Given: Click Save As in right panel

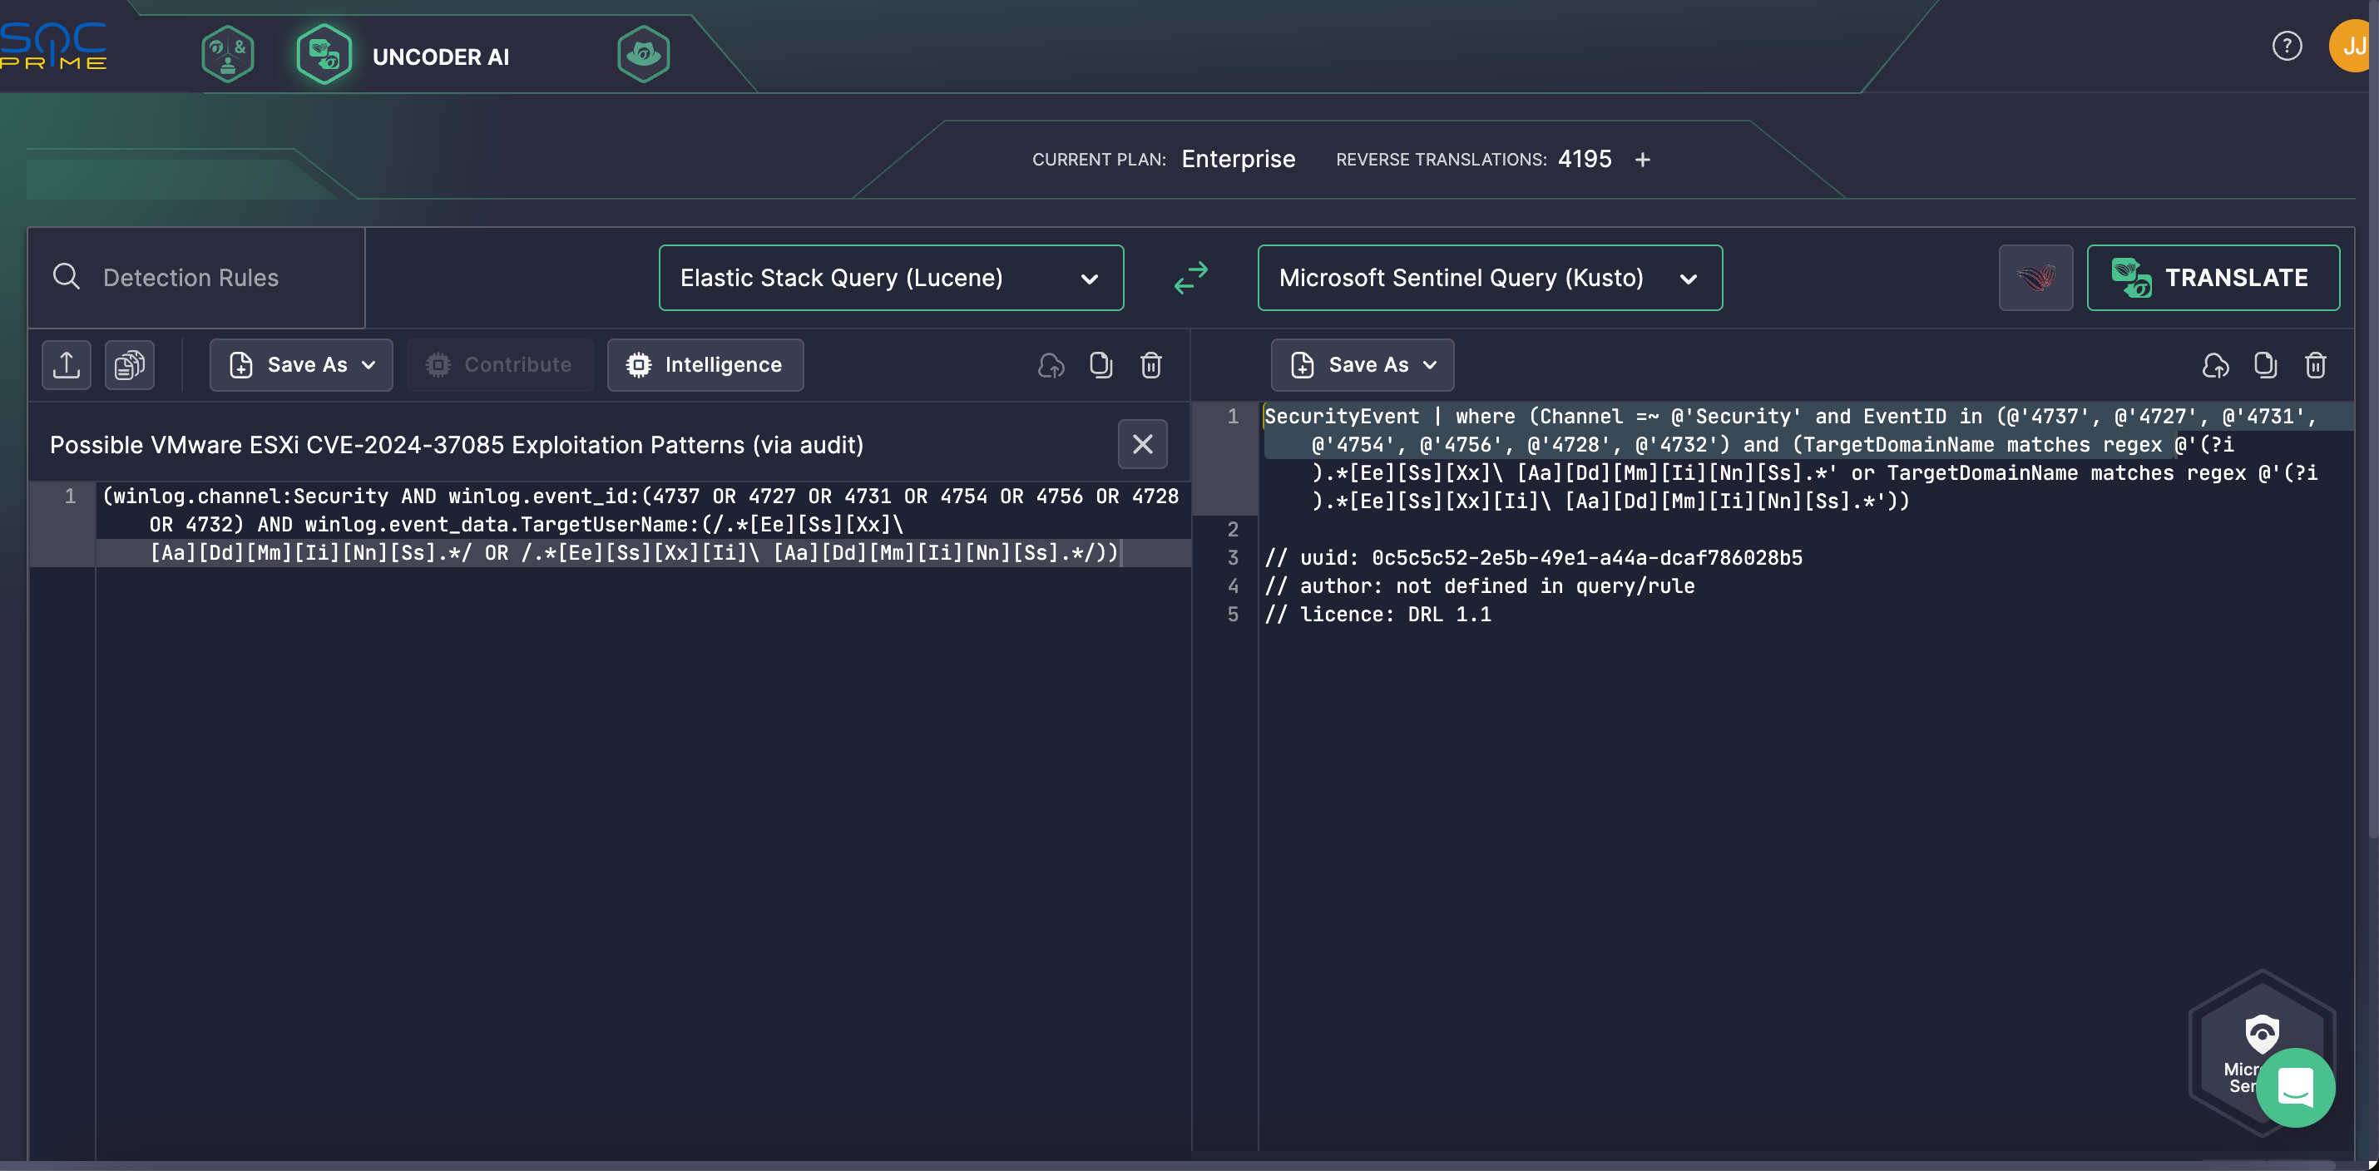Looking at the screenshot, I should (1363, 364).
